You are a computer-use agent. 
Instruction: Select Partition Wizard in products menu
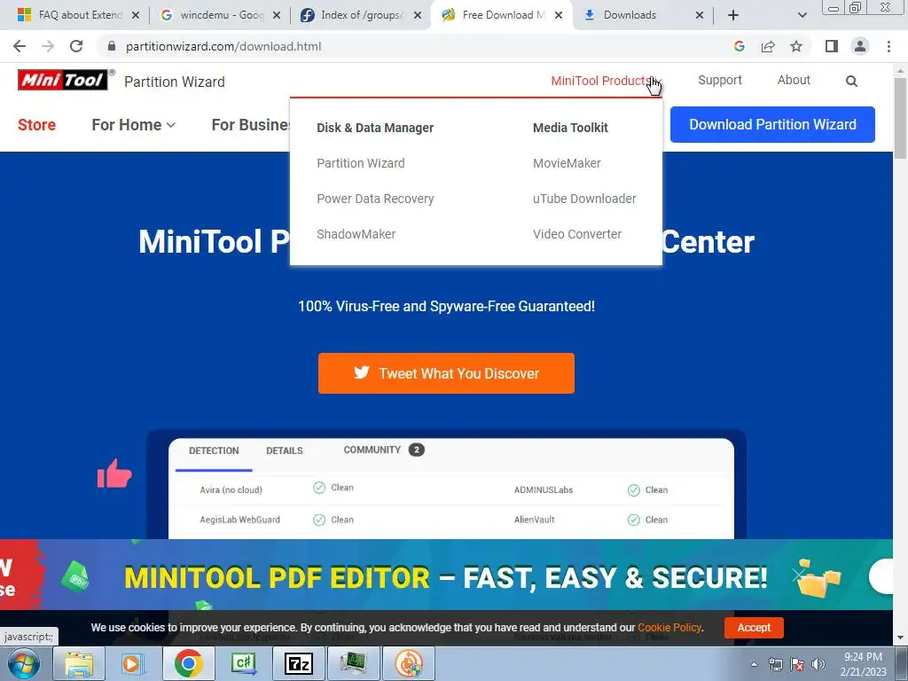point(361,163)
